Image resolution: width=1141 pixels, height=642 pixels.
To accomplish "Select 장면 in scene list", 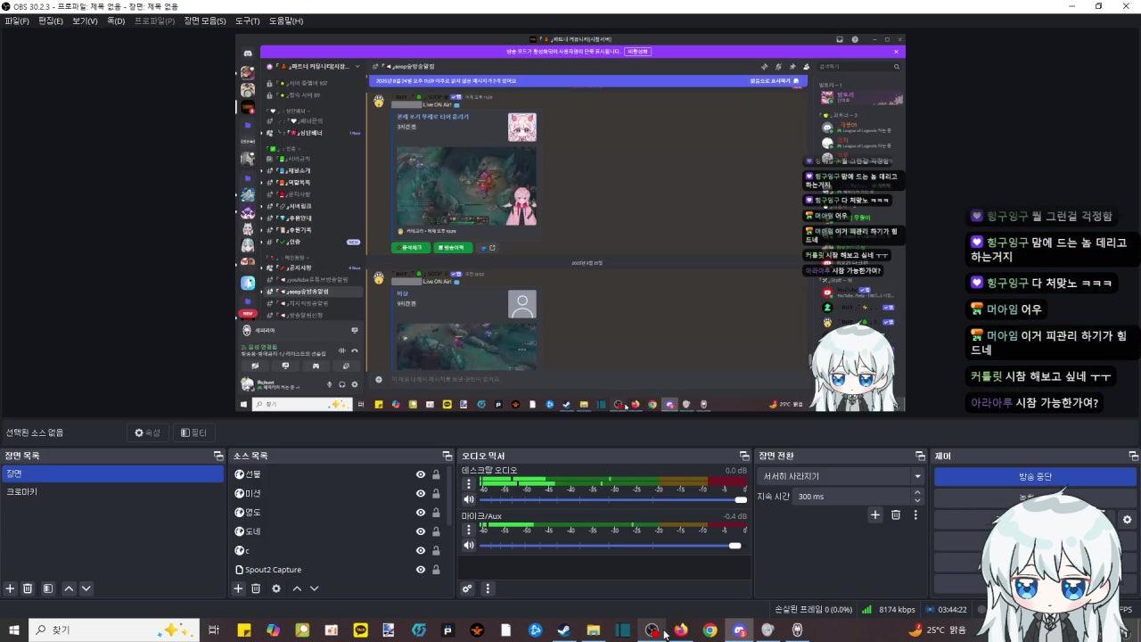I will click(x=113, y=474).
